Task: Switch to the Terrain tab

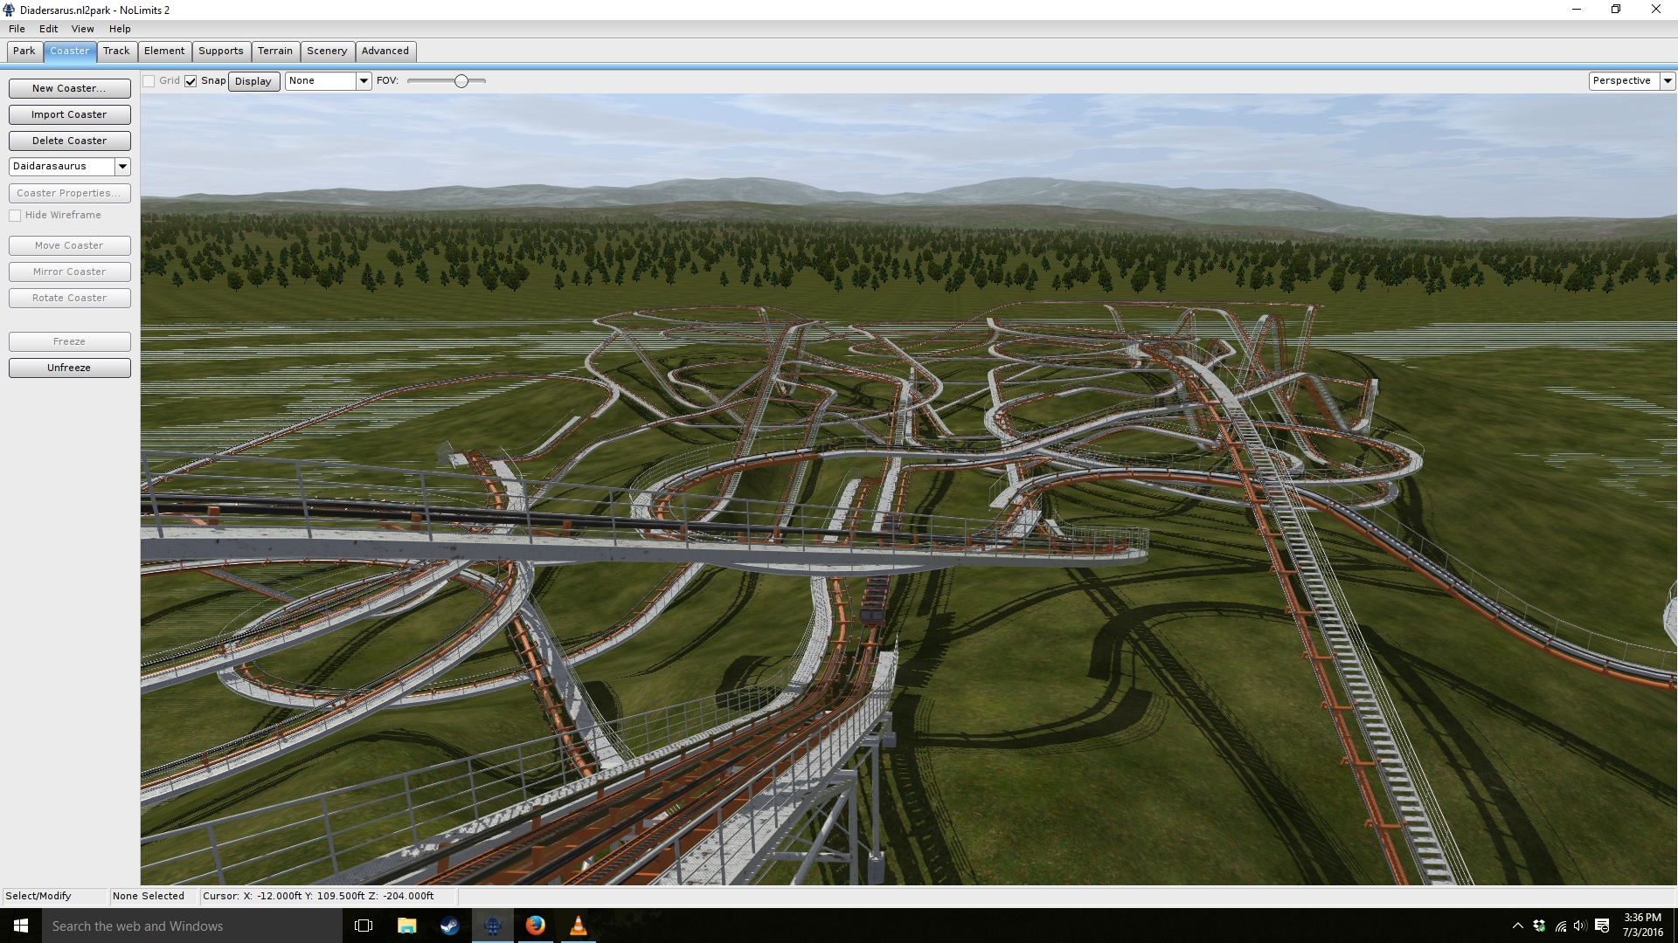Action: point(274,52)
